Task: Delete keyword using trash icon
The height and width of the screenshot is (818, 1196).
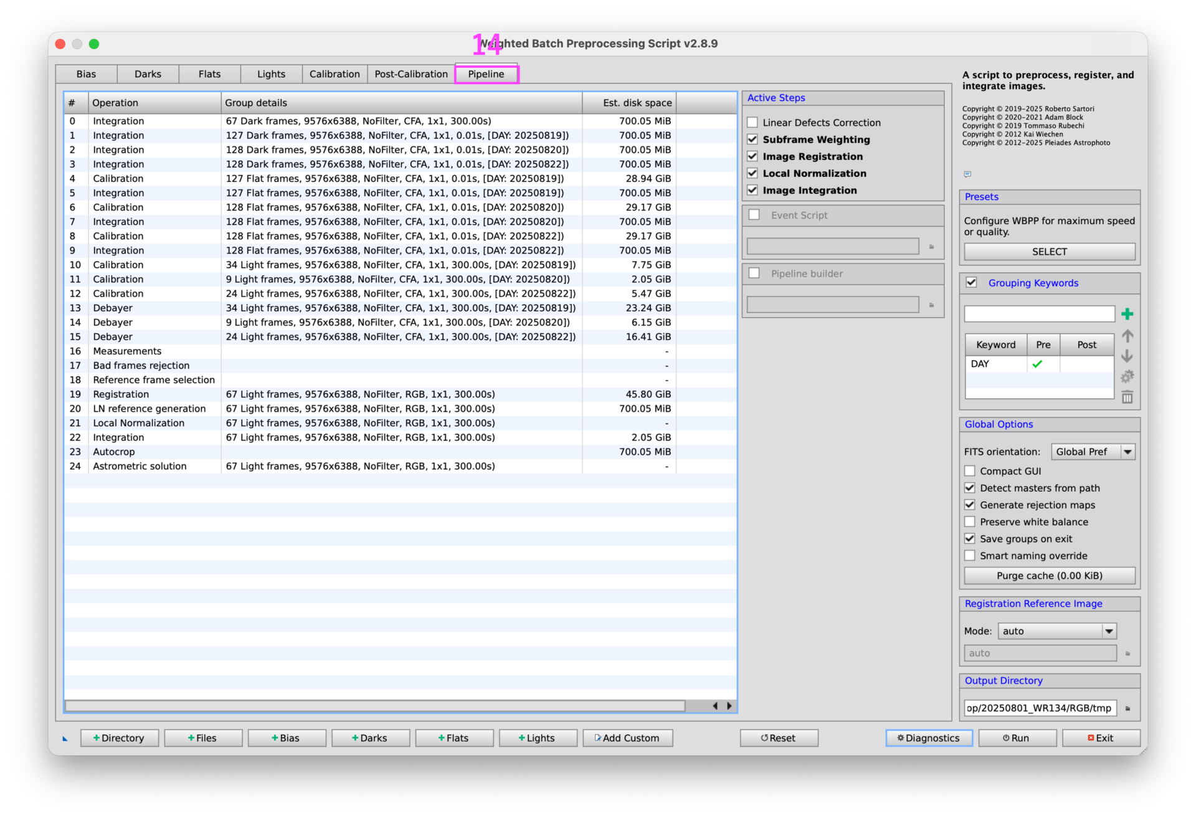Action: click(x=1127, y=397)
